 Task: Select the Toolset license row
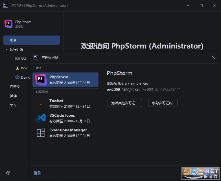(65, 103)
